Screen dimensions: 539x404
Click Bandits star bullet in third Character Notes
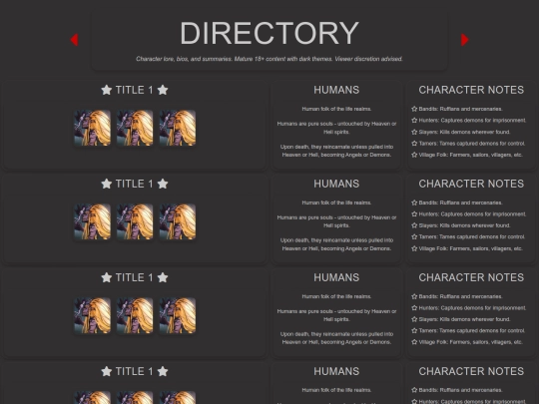[414, 296]
